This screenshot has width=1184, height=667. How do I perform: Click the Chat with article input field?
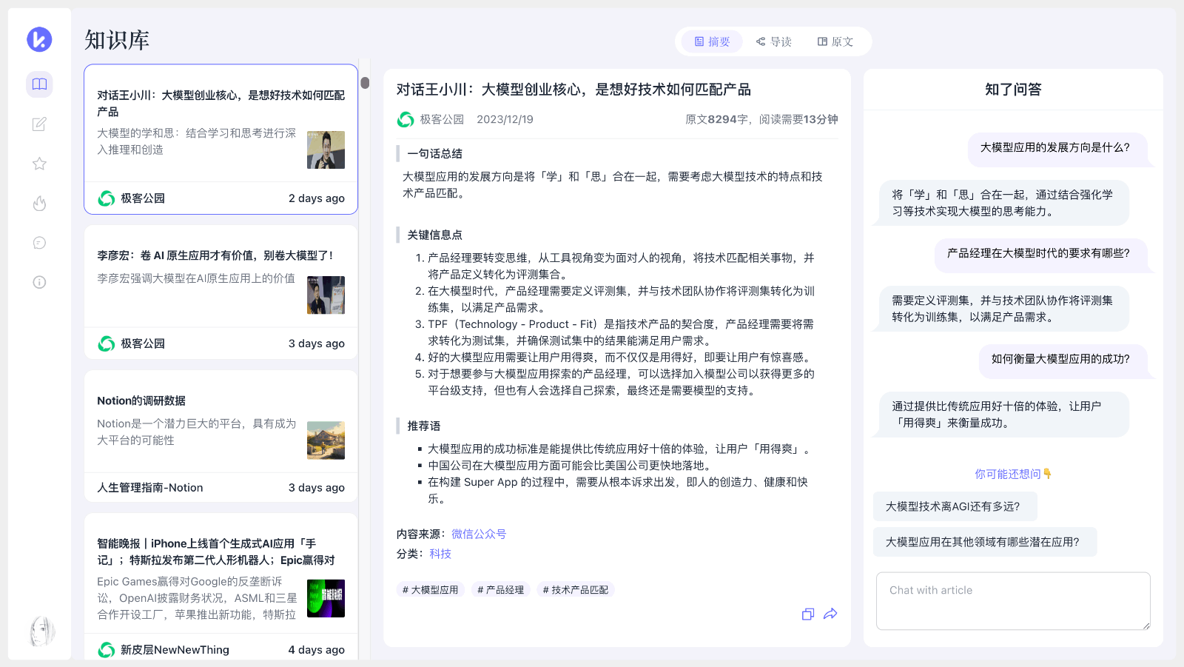(1012, 601)
